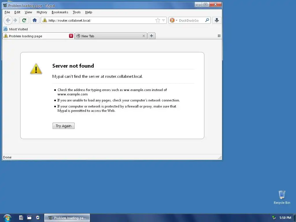Open the Home page

click(35, 20)
